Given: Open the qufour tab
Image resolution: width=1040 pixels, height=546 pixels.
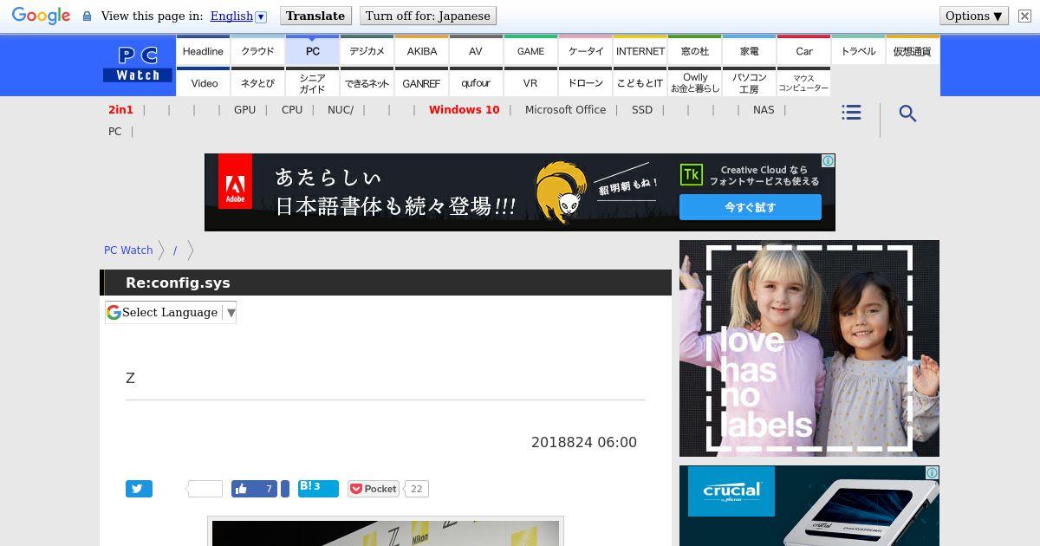Looking at the screenshot, I should [x=476, y=82].
